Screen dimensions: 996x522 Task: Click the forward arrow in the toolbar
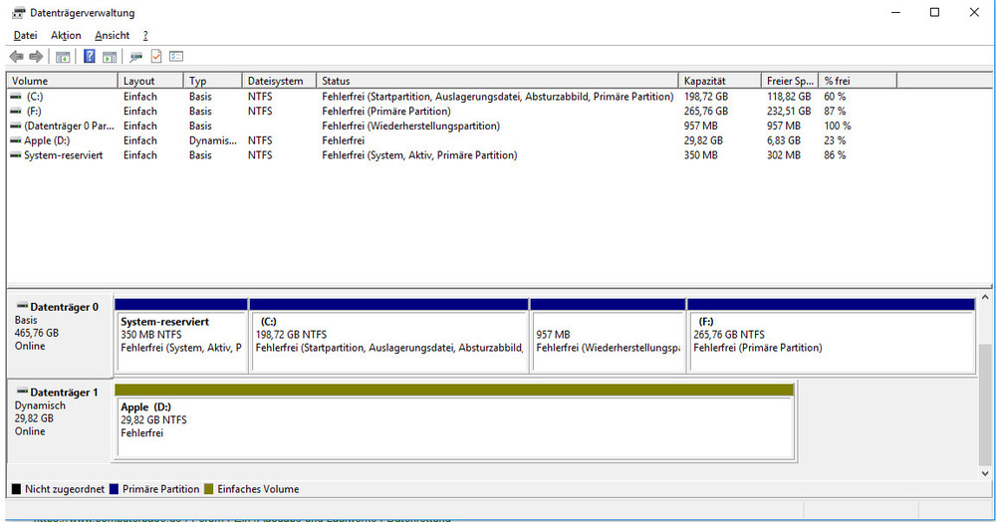pos(36,57)
